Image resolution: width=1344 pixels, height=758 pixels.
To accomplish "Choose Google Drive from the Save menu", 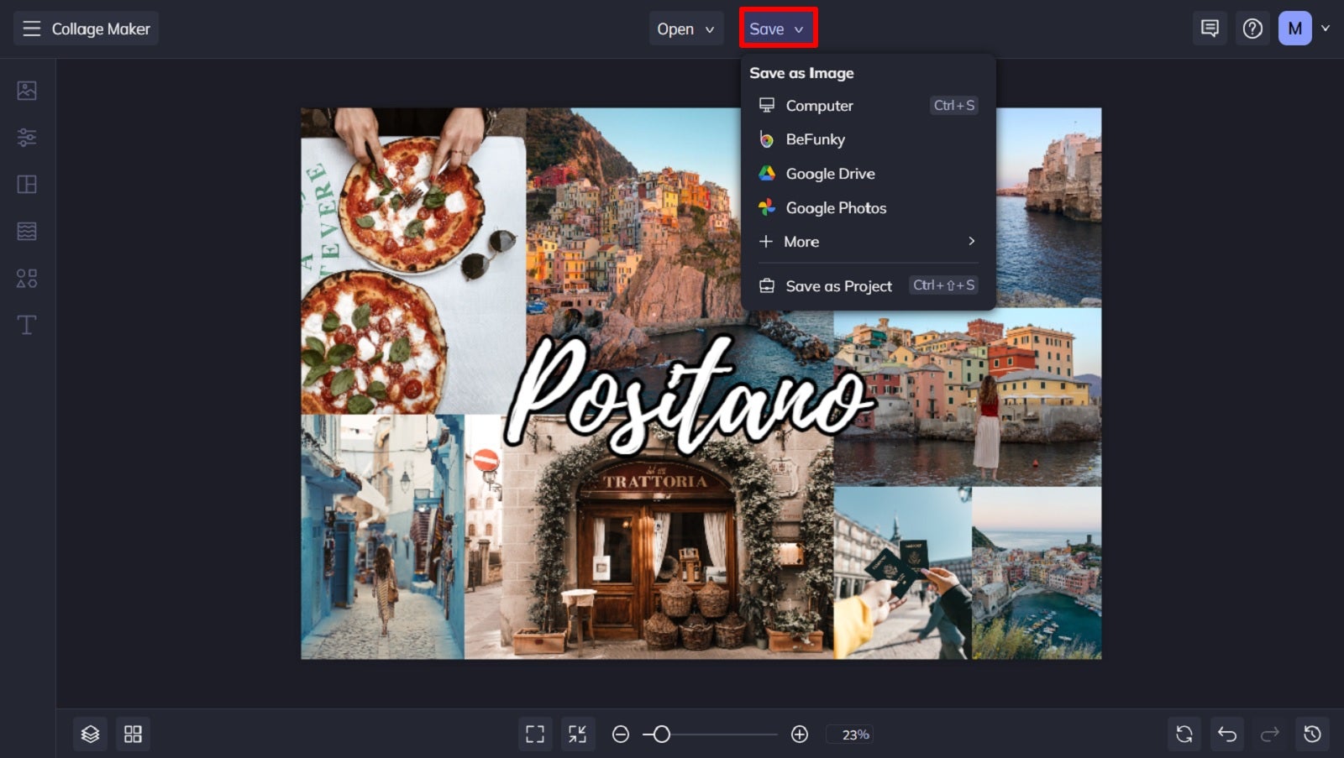I will [x=830, y=174].
